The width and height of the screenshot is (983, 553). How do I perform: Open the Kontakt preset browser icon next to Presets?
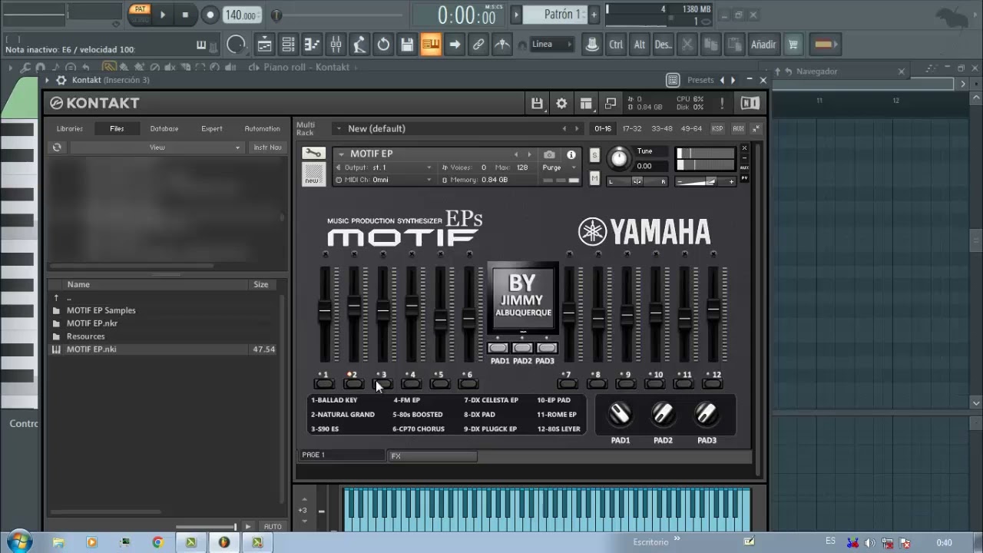pos(673,80)
